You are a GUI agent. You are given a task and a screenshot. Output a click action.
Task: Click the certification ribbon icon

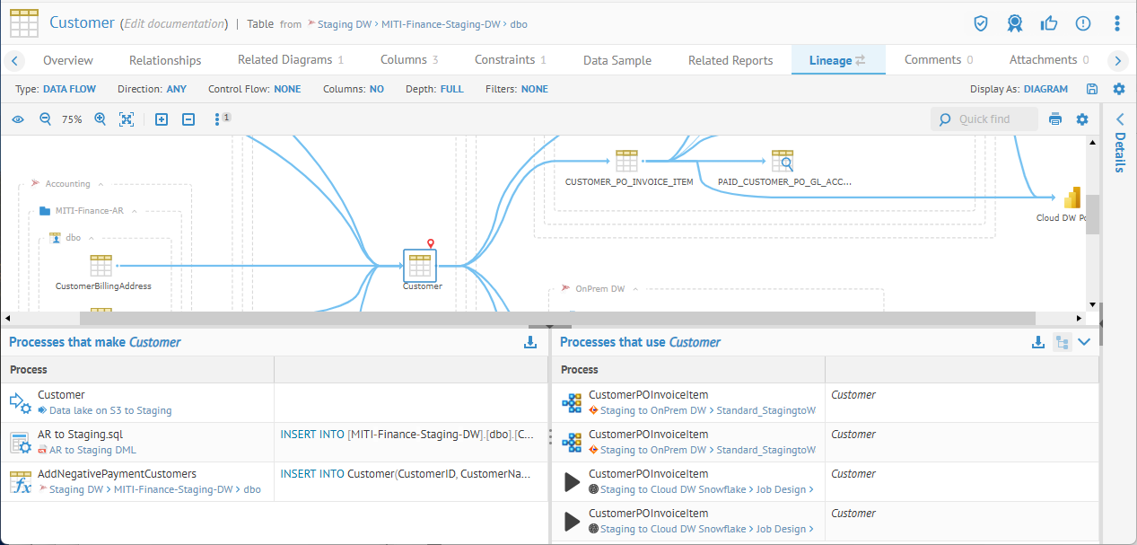(x=1014, y=23)
